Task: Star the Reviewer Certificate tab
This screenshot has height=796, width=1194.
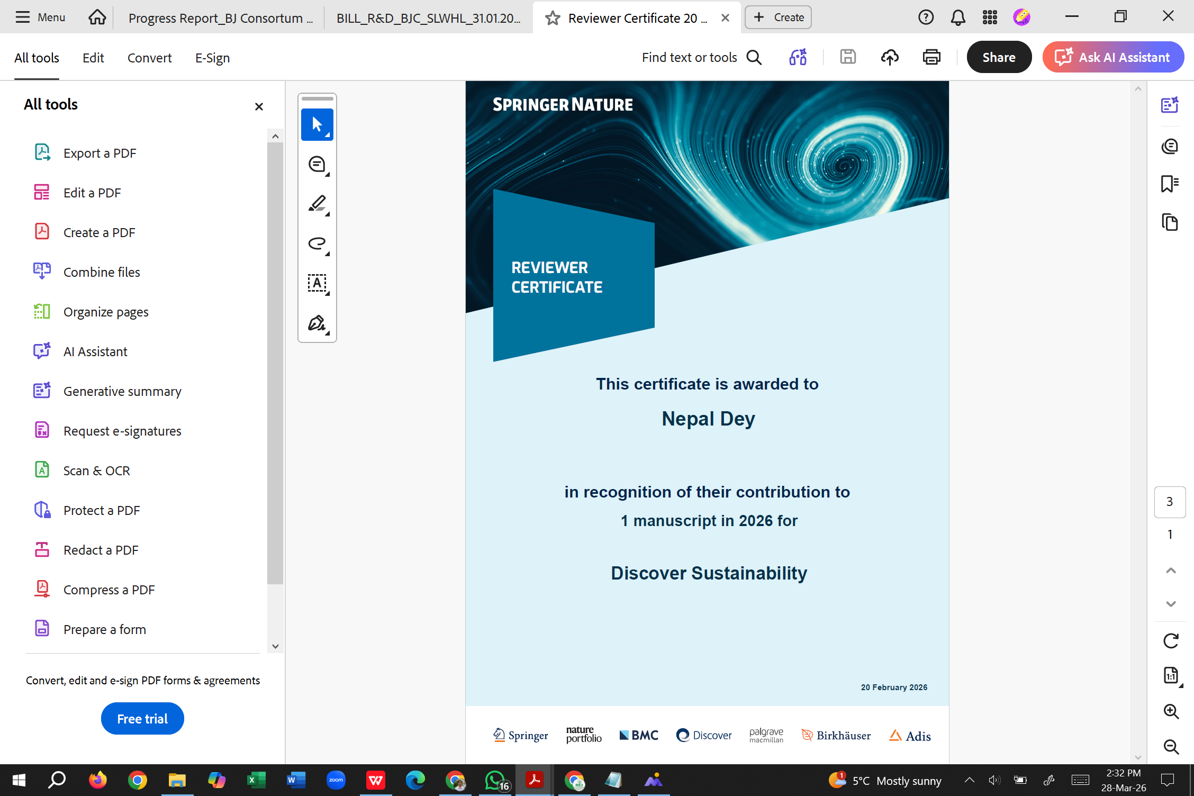Action: (553, 18)
